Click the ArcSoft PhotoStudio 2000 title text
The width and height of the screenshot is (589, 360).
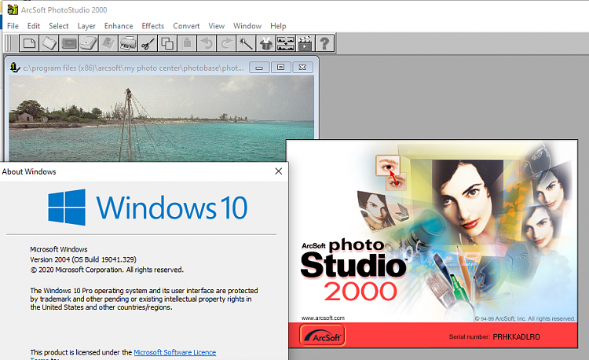click(x=64, y=9)
